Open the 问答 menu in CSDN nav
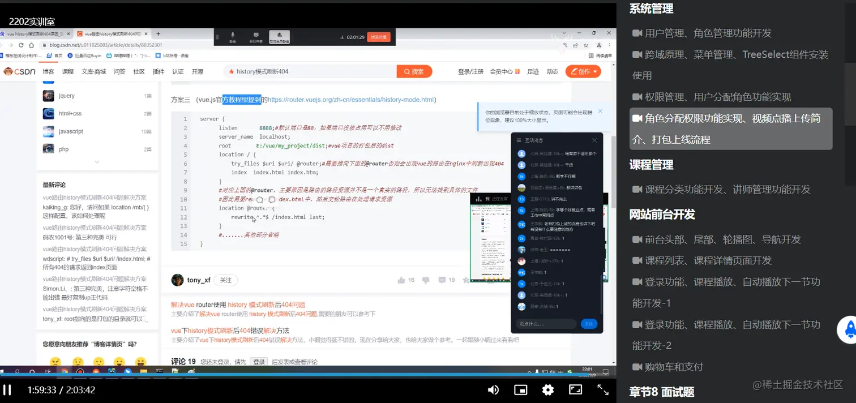 click(119, 71)
